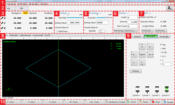Screen dimensions: 175x105
Task: Select the 0.01 step radio option
Action: pyautogui.click(x=161, y=52)
